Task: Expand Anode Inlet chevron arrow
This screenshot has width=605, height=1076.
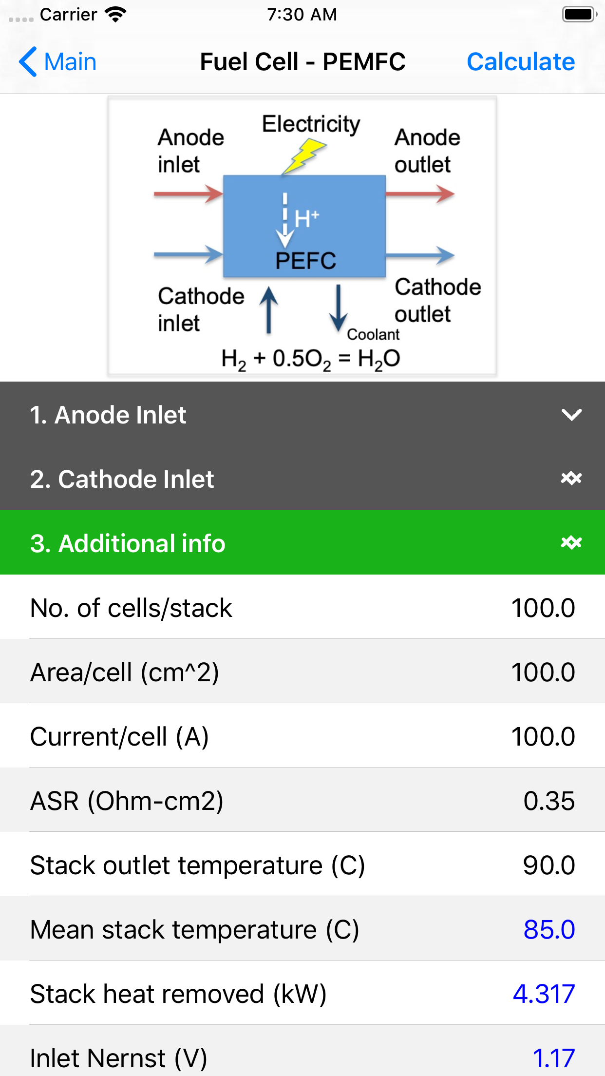Action: click(x=571, y=415)
